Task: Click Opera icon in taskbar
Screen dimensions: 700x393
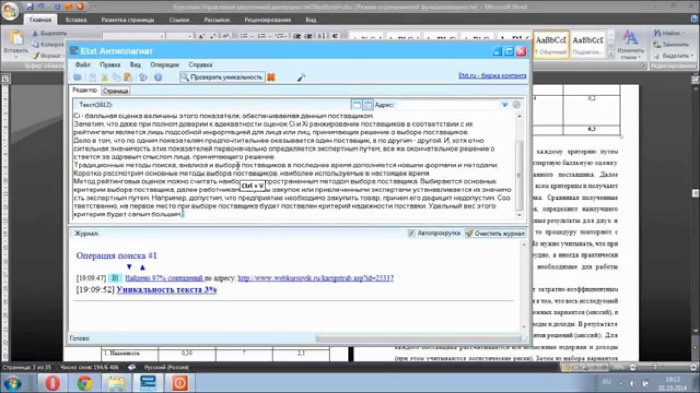Action: 53,383
